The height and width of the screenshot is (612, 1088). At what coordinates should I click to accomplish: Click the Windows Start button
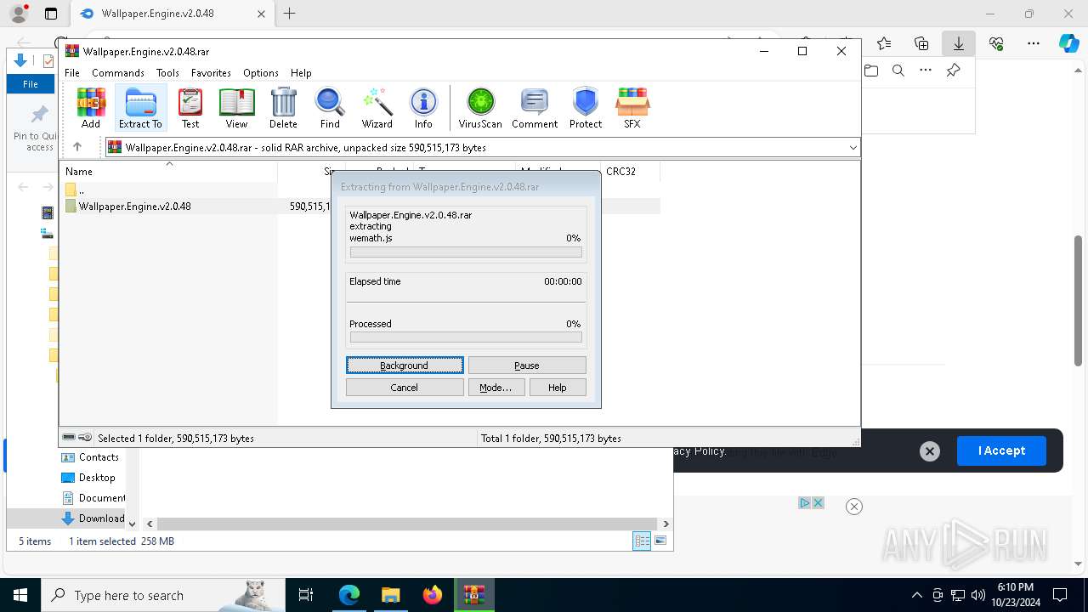point(20,595)
